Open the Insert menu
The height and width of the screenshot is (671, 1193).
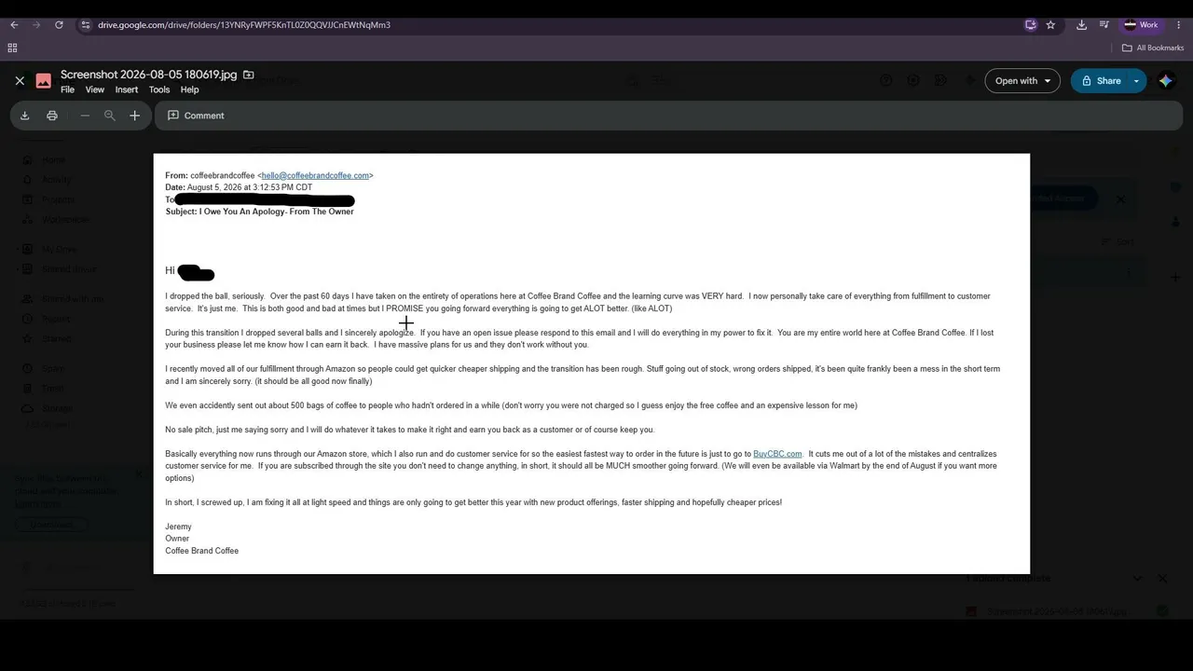[127, 89]
